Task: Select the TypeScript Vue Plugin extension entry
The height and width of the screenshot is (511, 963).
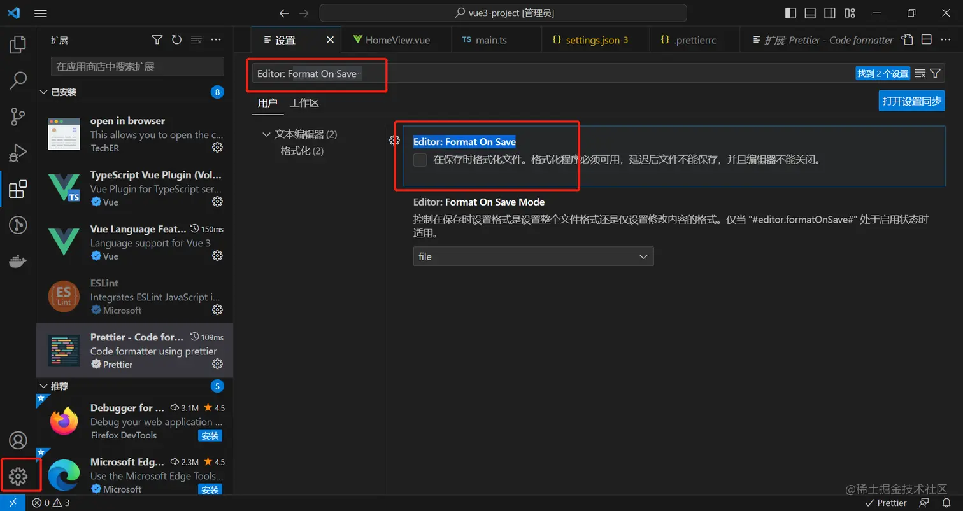Action: (134, 188)
